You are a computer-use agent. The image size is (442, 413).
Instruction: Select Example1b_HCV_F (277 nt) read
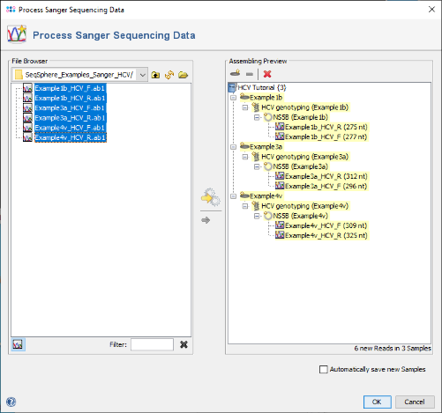click(326, 136)
